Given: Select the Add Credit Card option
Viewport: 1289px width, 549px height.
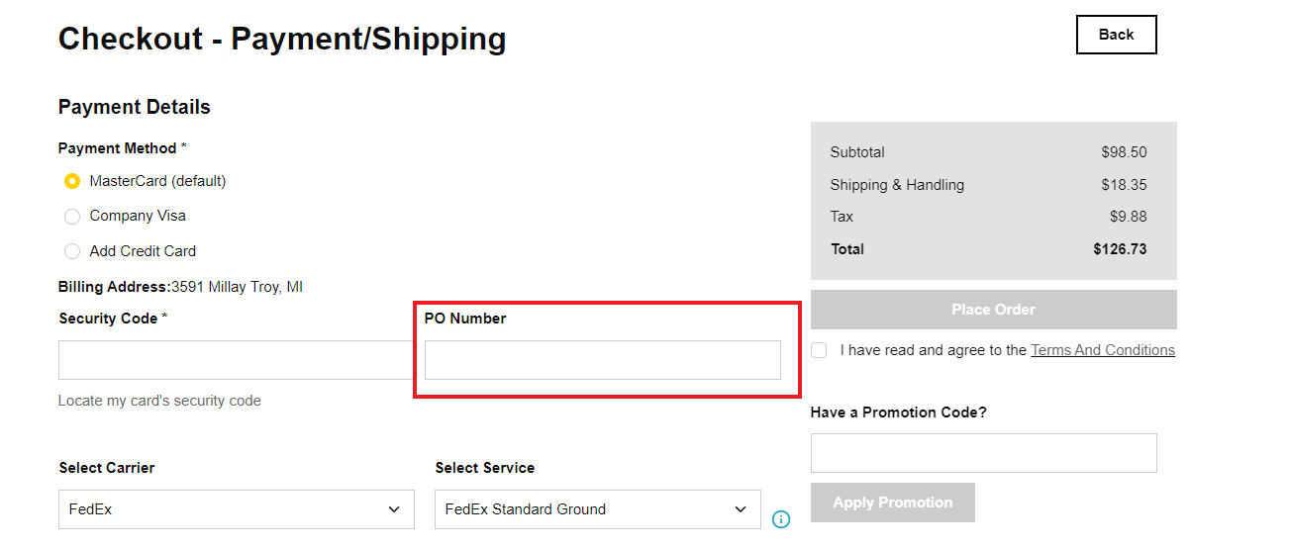Looking at the screenshot, I should [72, 251].
